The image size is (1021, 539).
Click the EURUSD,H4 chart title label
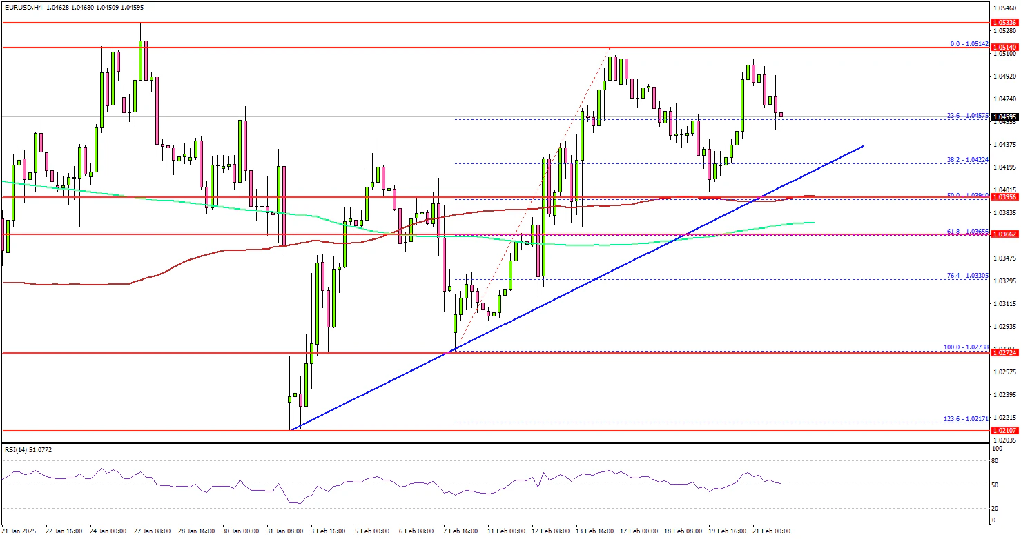coord(23,5)
